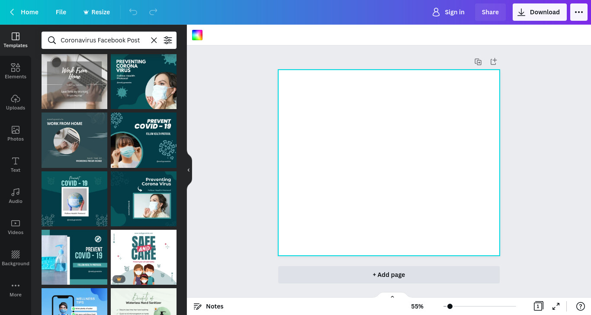Pick the Prevent Covid-19 globe template
The image size is (591, 315).
click(x=74, y=199)
